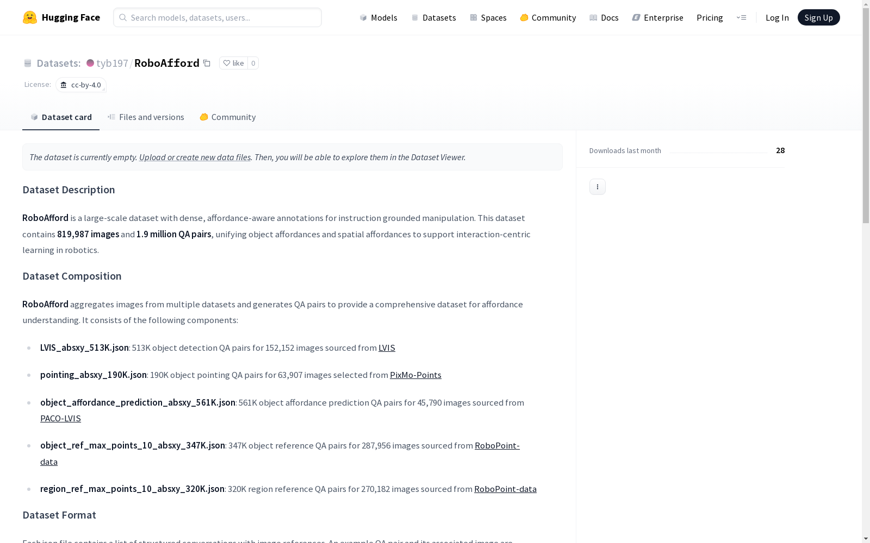This screenshot has height=543, width=870.
Task: Click LVIS_absxy_513K.json filename text
Action: [x=84, y=348]
